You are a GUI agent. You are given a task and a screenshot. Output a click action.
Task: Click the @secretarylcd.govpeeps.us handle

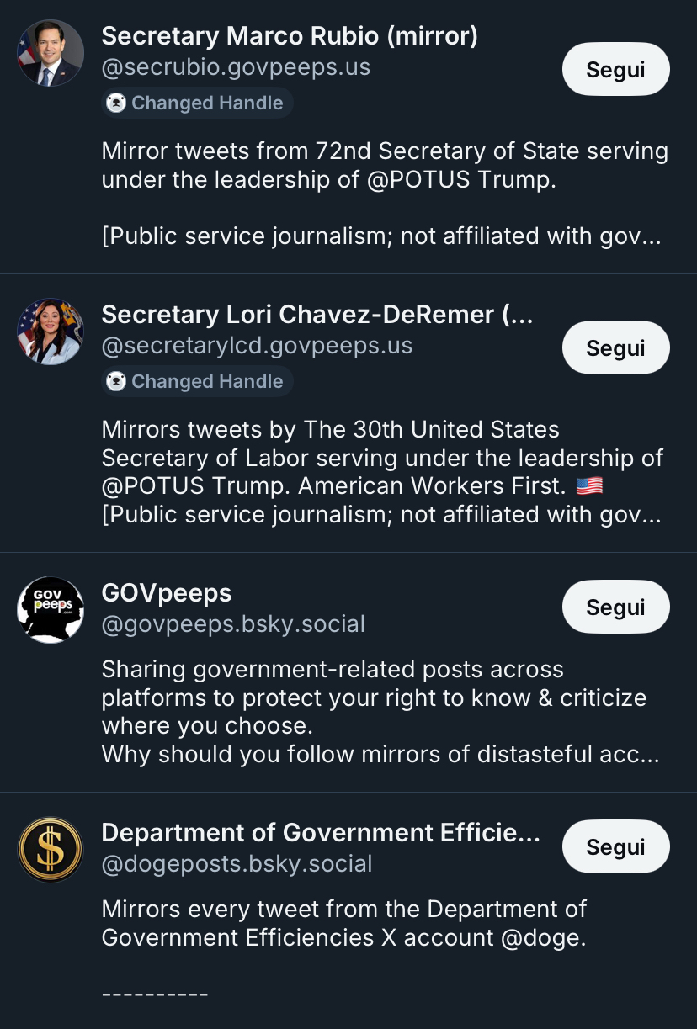(x=257, y=346)
